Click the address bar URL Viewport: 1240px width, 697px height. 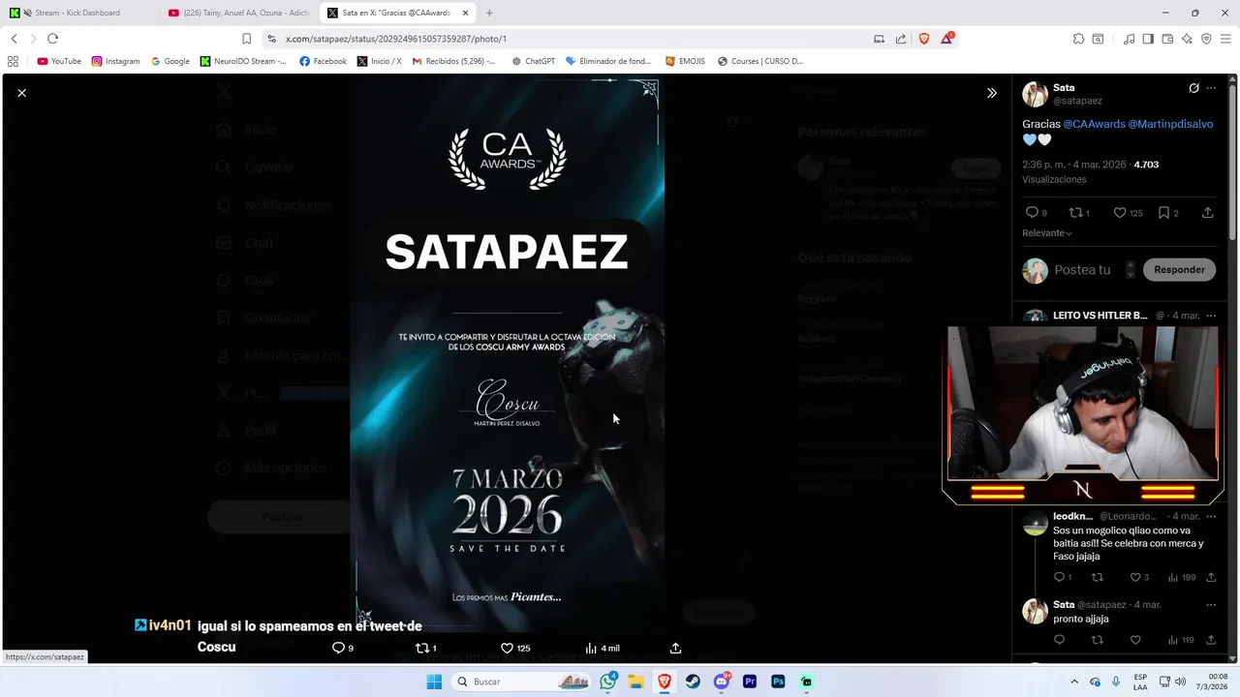[x=396, y=39]
